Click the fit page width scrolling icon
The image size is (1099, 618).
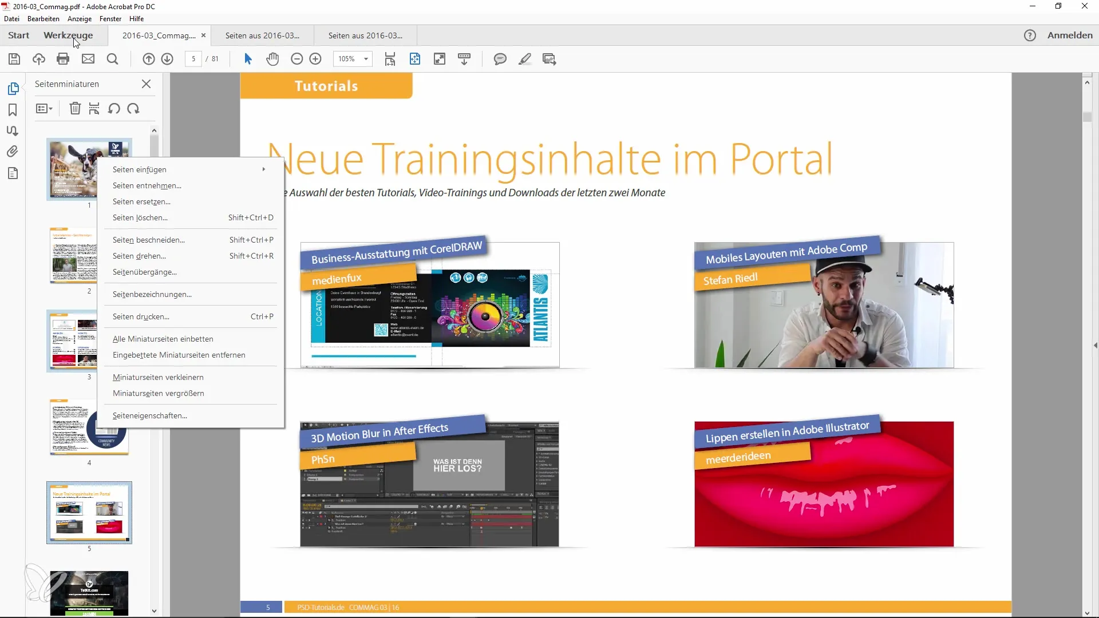(x=390, y=59)
